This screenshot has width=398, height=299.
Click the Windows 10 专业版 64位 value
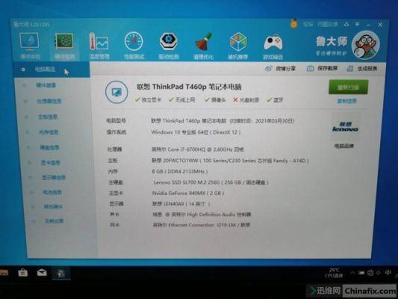pos(196,132)
